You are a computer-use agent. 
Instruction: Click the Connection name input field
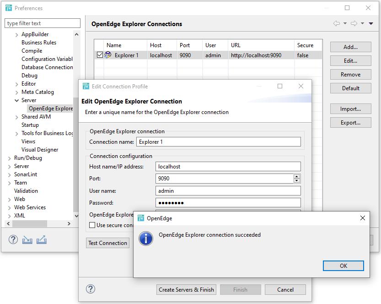pyautogui.click(x=219, y=142)
